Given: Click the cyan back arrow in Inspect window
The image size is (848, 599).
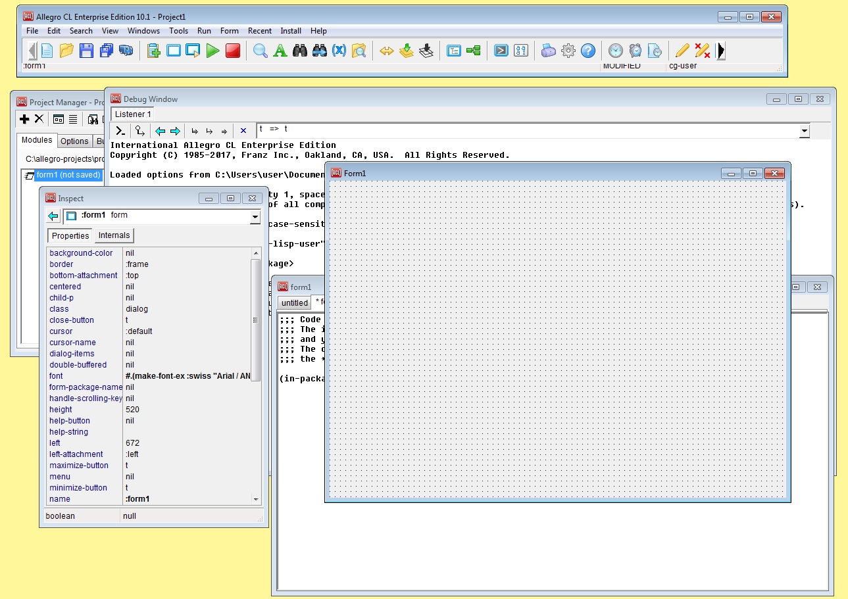Looking at the screenshot, I should tap(53, 216).
